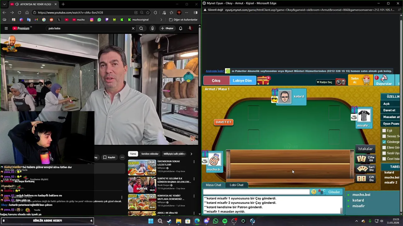Switch to the Lobi Chat tab
The height and width of the screenshot is (226, 403).
pos(236,185)
